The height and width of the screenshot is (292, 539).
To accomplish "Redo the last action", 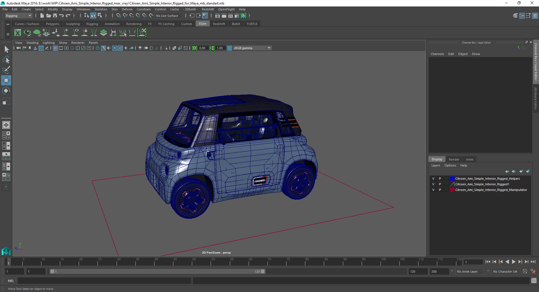I will (68, 16).
